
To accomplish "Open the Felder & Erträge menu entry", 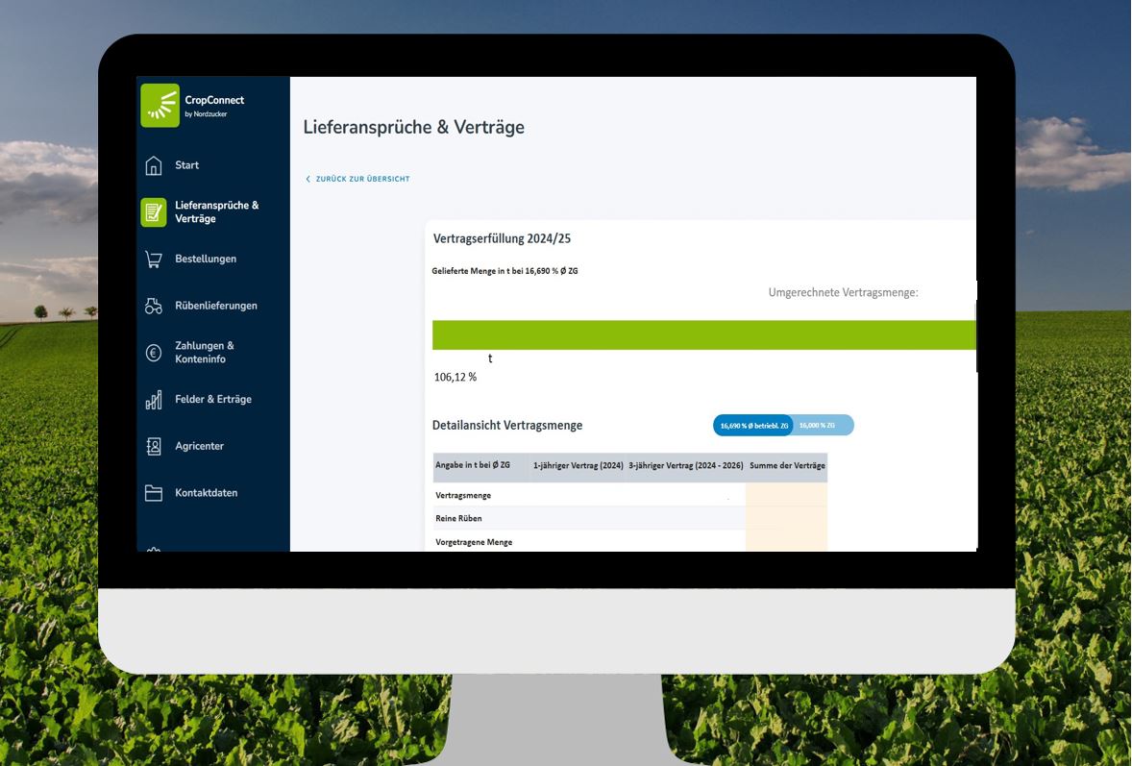I will pos(213,399).
